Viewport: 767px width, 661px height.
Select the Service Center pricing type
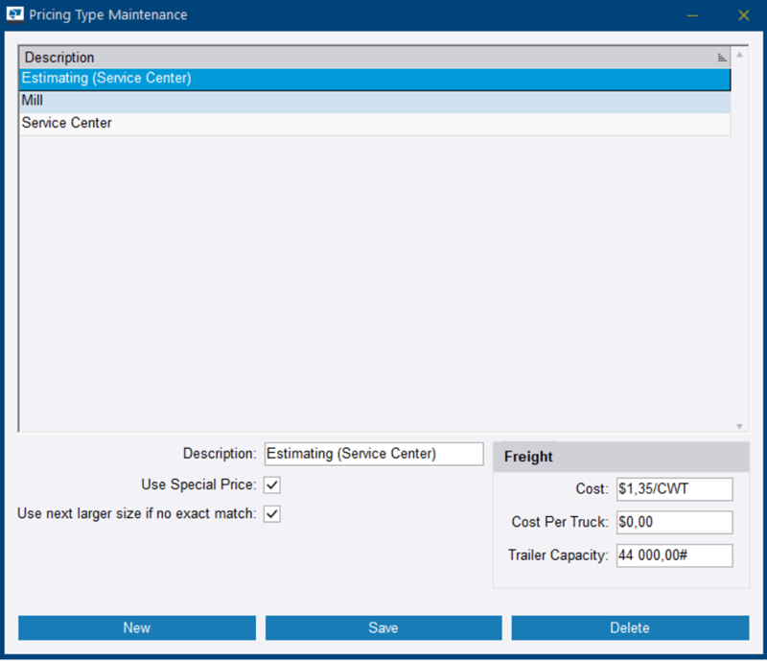click(192, 123)
